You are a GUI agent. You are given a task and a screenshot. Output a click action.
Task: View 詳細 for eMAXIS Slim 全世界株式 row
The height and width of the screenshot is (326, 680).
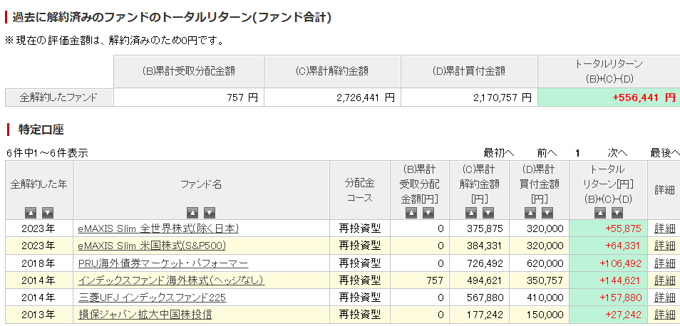(664, 228)
